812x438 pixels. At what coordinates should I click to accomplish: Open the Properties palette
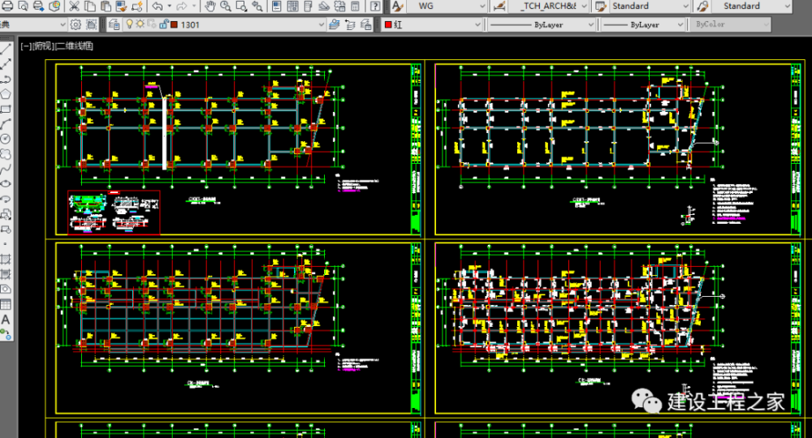[x=277, y=6]
